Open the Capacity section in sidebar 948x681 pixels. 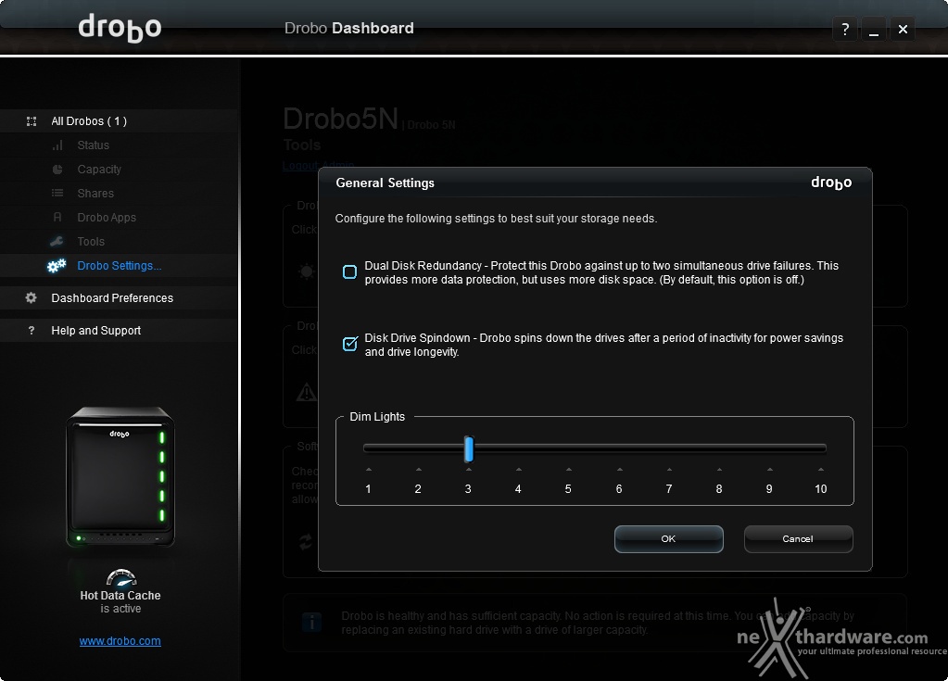tap(99, 170)
